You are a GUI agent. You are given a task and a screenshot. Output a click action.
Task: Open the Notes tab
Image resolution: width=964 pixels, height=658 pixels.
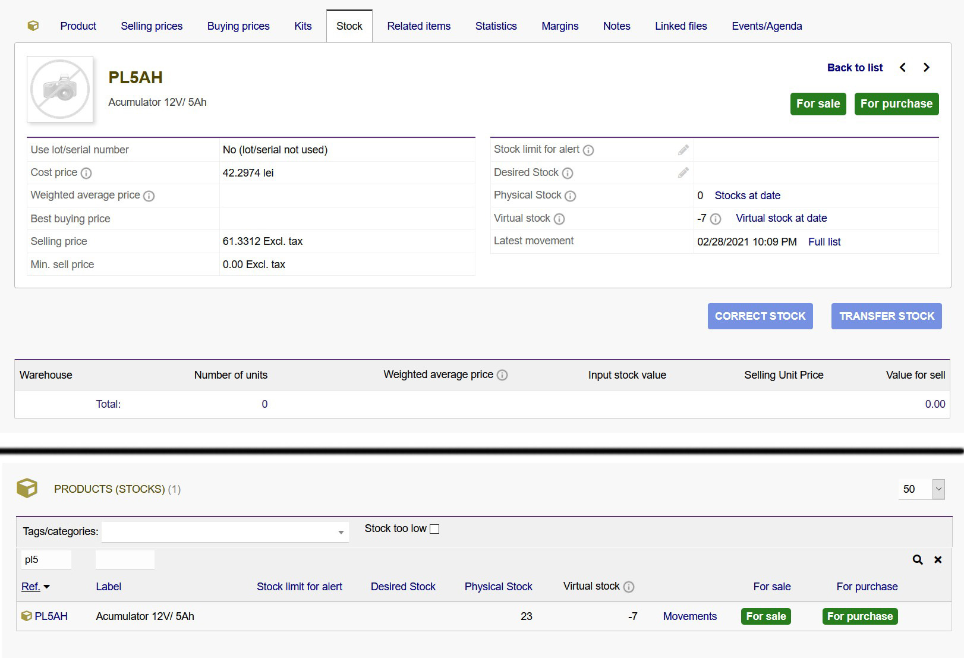point(617,26)
